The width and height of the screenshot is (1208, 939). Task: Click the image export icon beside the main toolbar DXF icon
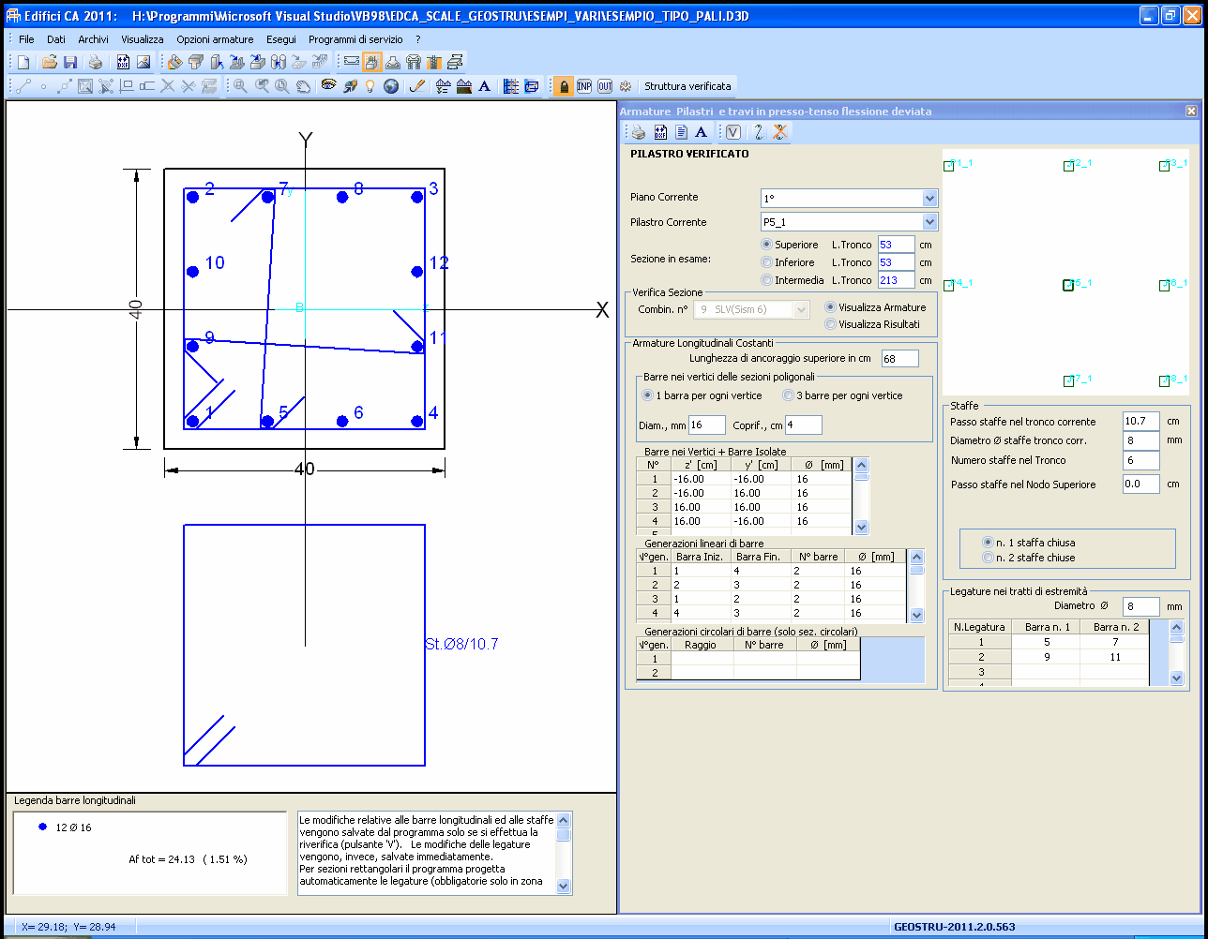143,63
